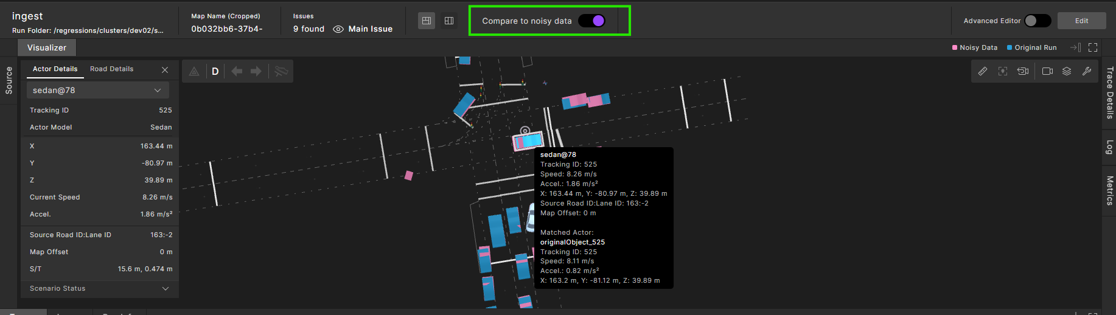Click the pink Noisy Data legend swatch
The height and width of the screenshot is (315, 1116).
coord(955,47)
